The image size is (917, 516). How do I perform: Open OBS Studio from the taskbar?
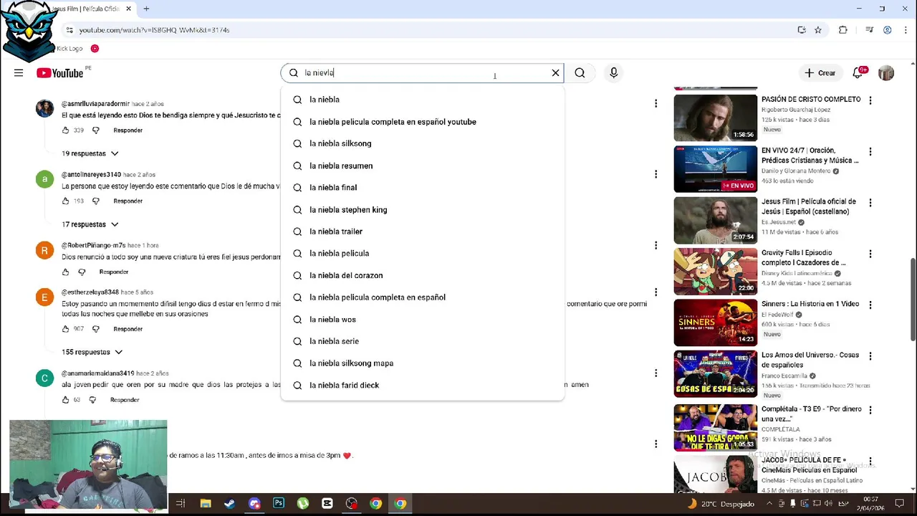pyautogui.click(x=351, y=504)
